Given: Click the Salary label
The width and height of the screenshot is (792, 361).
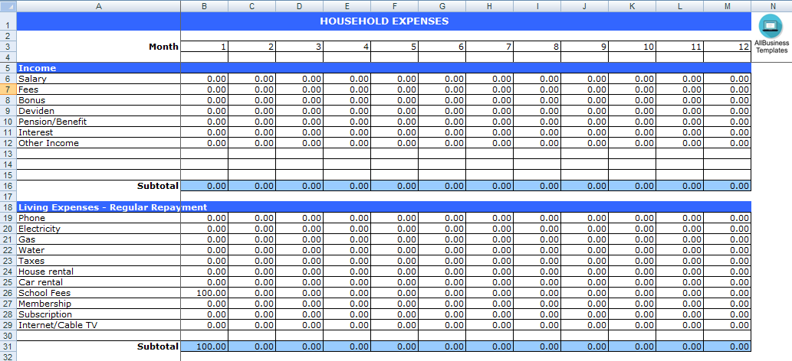Looking at the screenshot, I should pos(32,79).
